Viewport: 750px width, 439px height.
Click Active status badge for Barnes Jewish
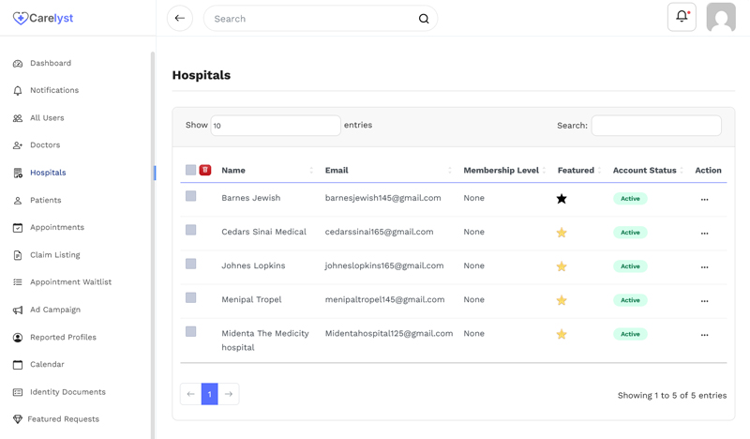click(x=630, y=199)
